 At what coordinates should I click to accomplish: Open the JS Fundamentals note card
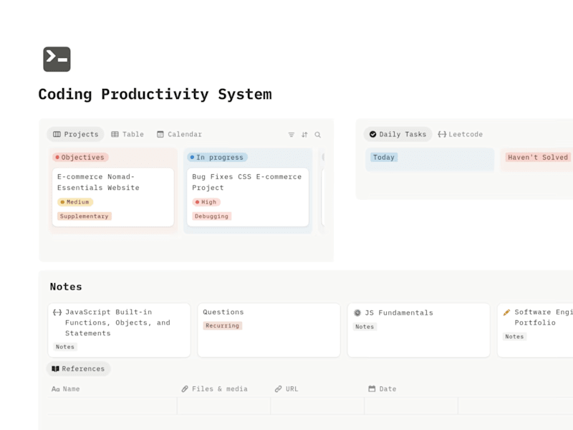(x=418, y=330)
